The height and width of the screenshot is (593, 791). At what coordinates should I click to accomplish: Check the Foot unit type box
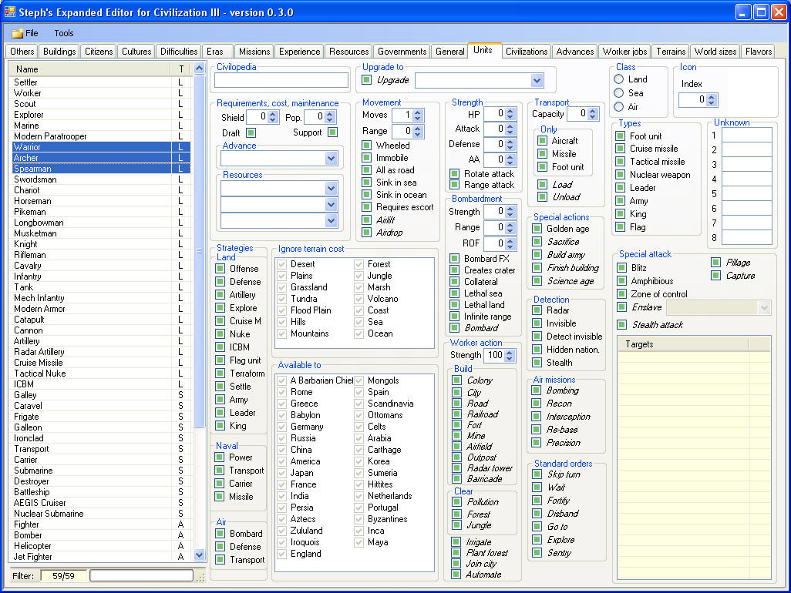tap(620, 136)
